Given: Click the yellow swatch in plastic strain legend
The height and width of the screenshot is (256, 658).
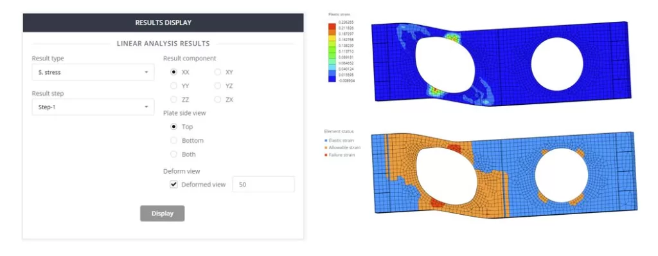Looking at the screenshot, I should 332,38.
